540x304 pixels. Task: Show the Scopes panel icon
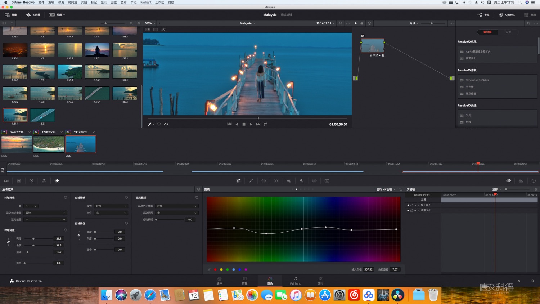(521, 181)
